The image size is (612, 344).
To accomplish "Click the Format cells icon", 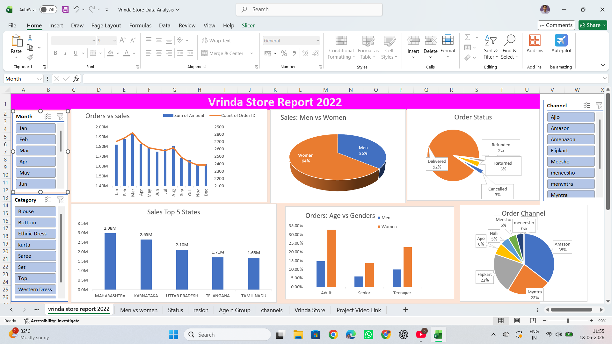I will [x=448, y=40].
